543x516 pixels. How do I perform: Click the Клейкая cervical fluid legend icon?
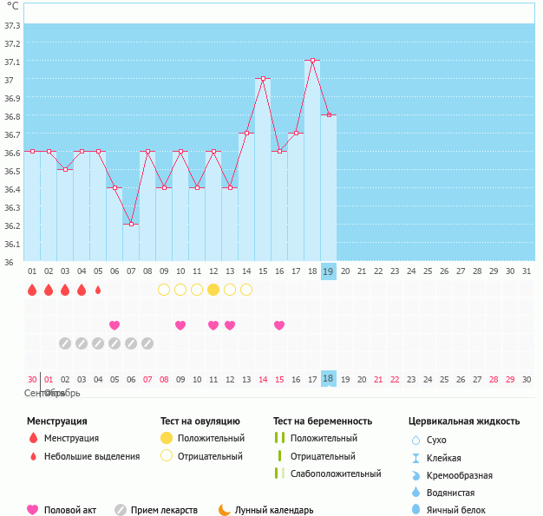coord(415,458)
